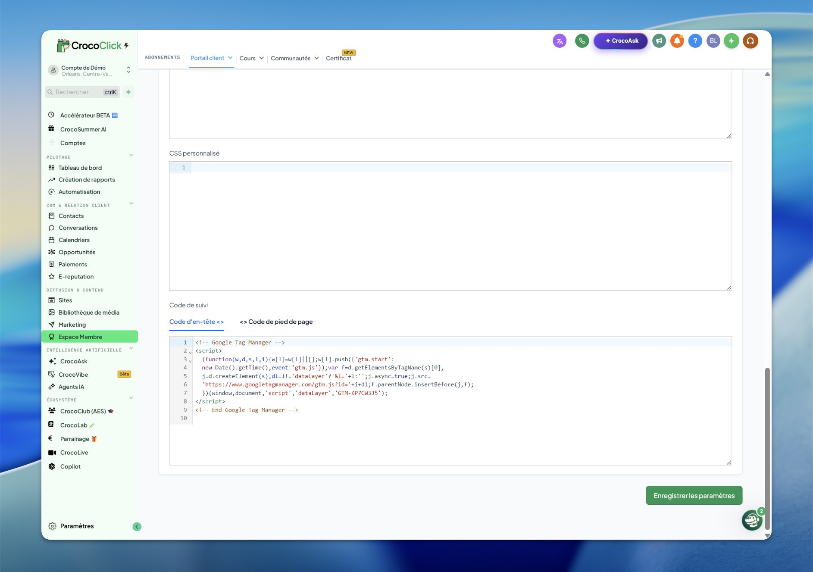Click the scroll-down arrow of the page scrollbar
The width and height of the screenshot is (813, 572).
(x=767, y=535)
